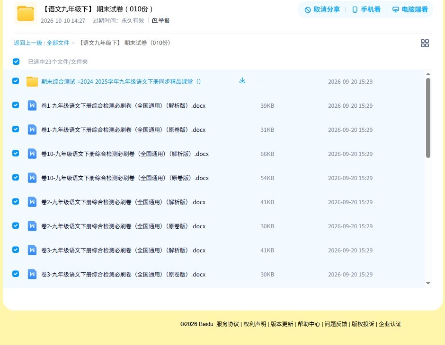Uncheck checkbox for 卷10 原卷版 docx
The width and height of the screenshot is (445, 345).
[x=16, y=177]
